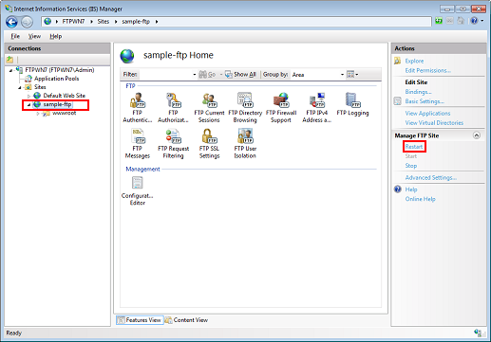Open FTP Current Sessions icon
Image resolution: width=491 pixels, height=342 pixels.
click(209, 107)
